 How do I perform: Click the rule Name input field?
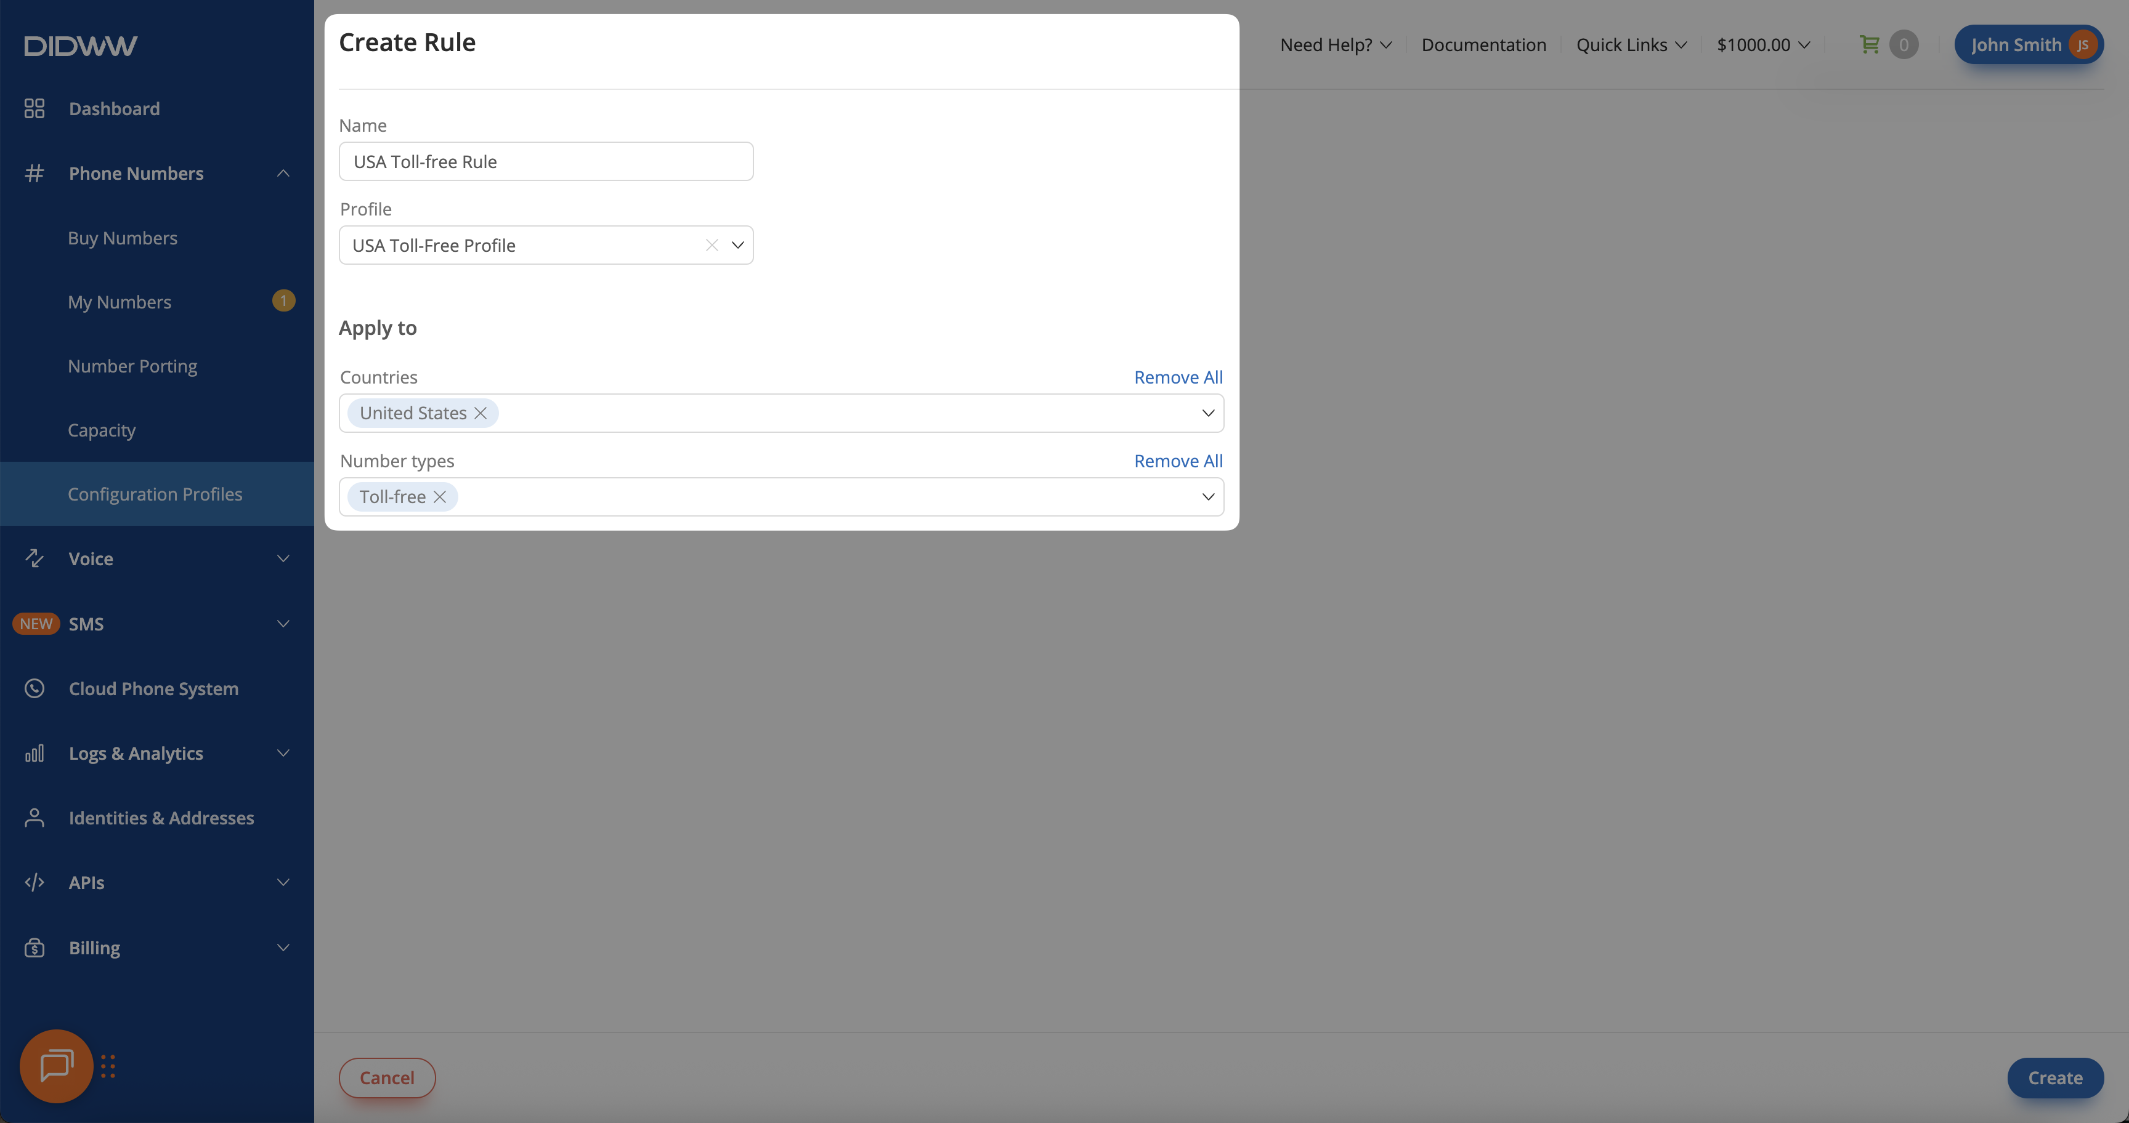tap(545, 162)
